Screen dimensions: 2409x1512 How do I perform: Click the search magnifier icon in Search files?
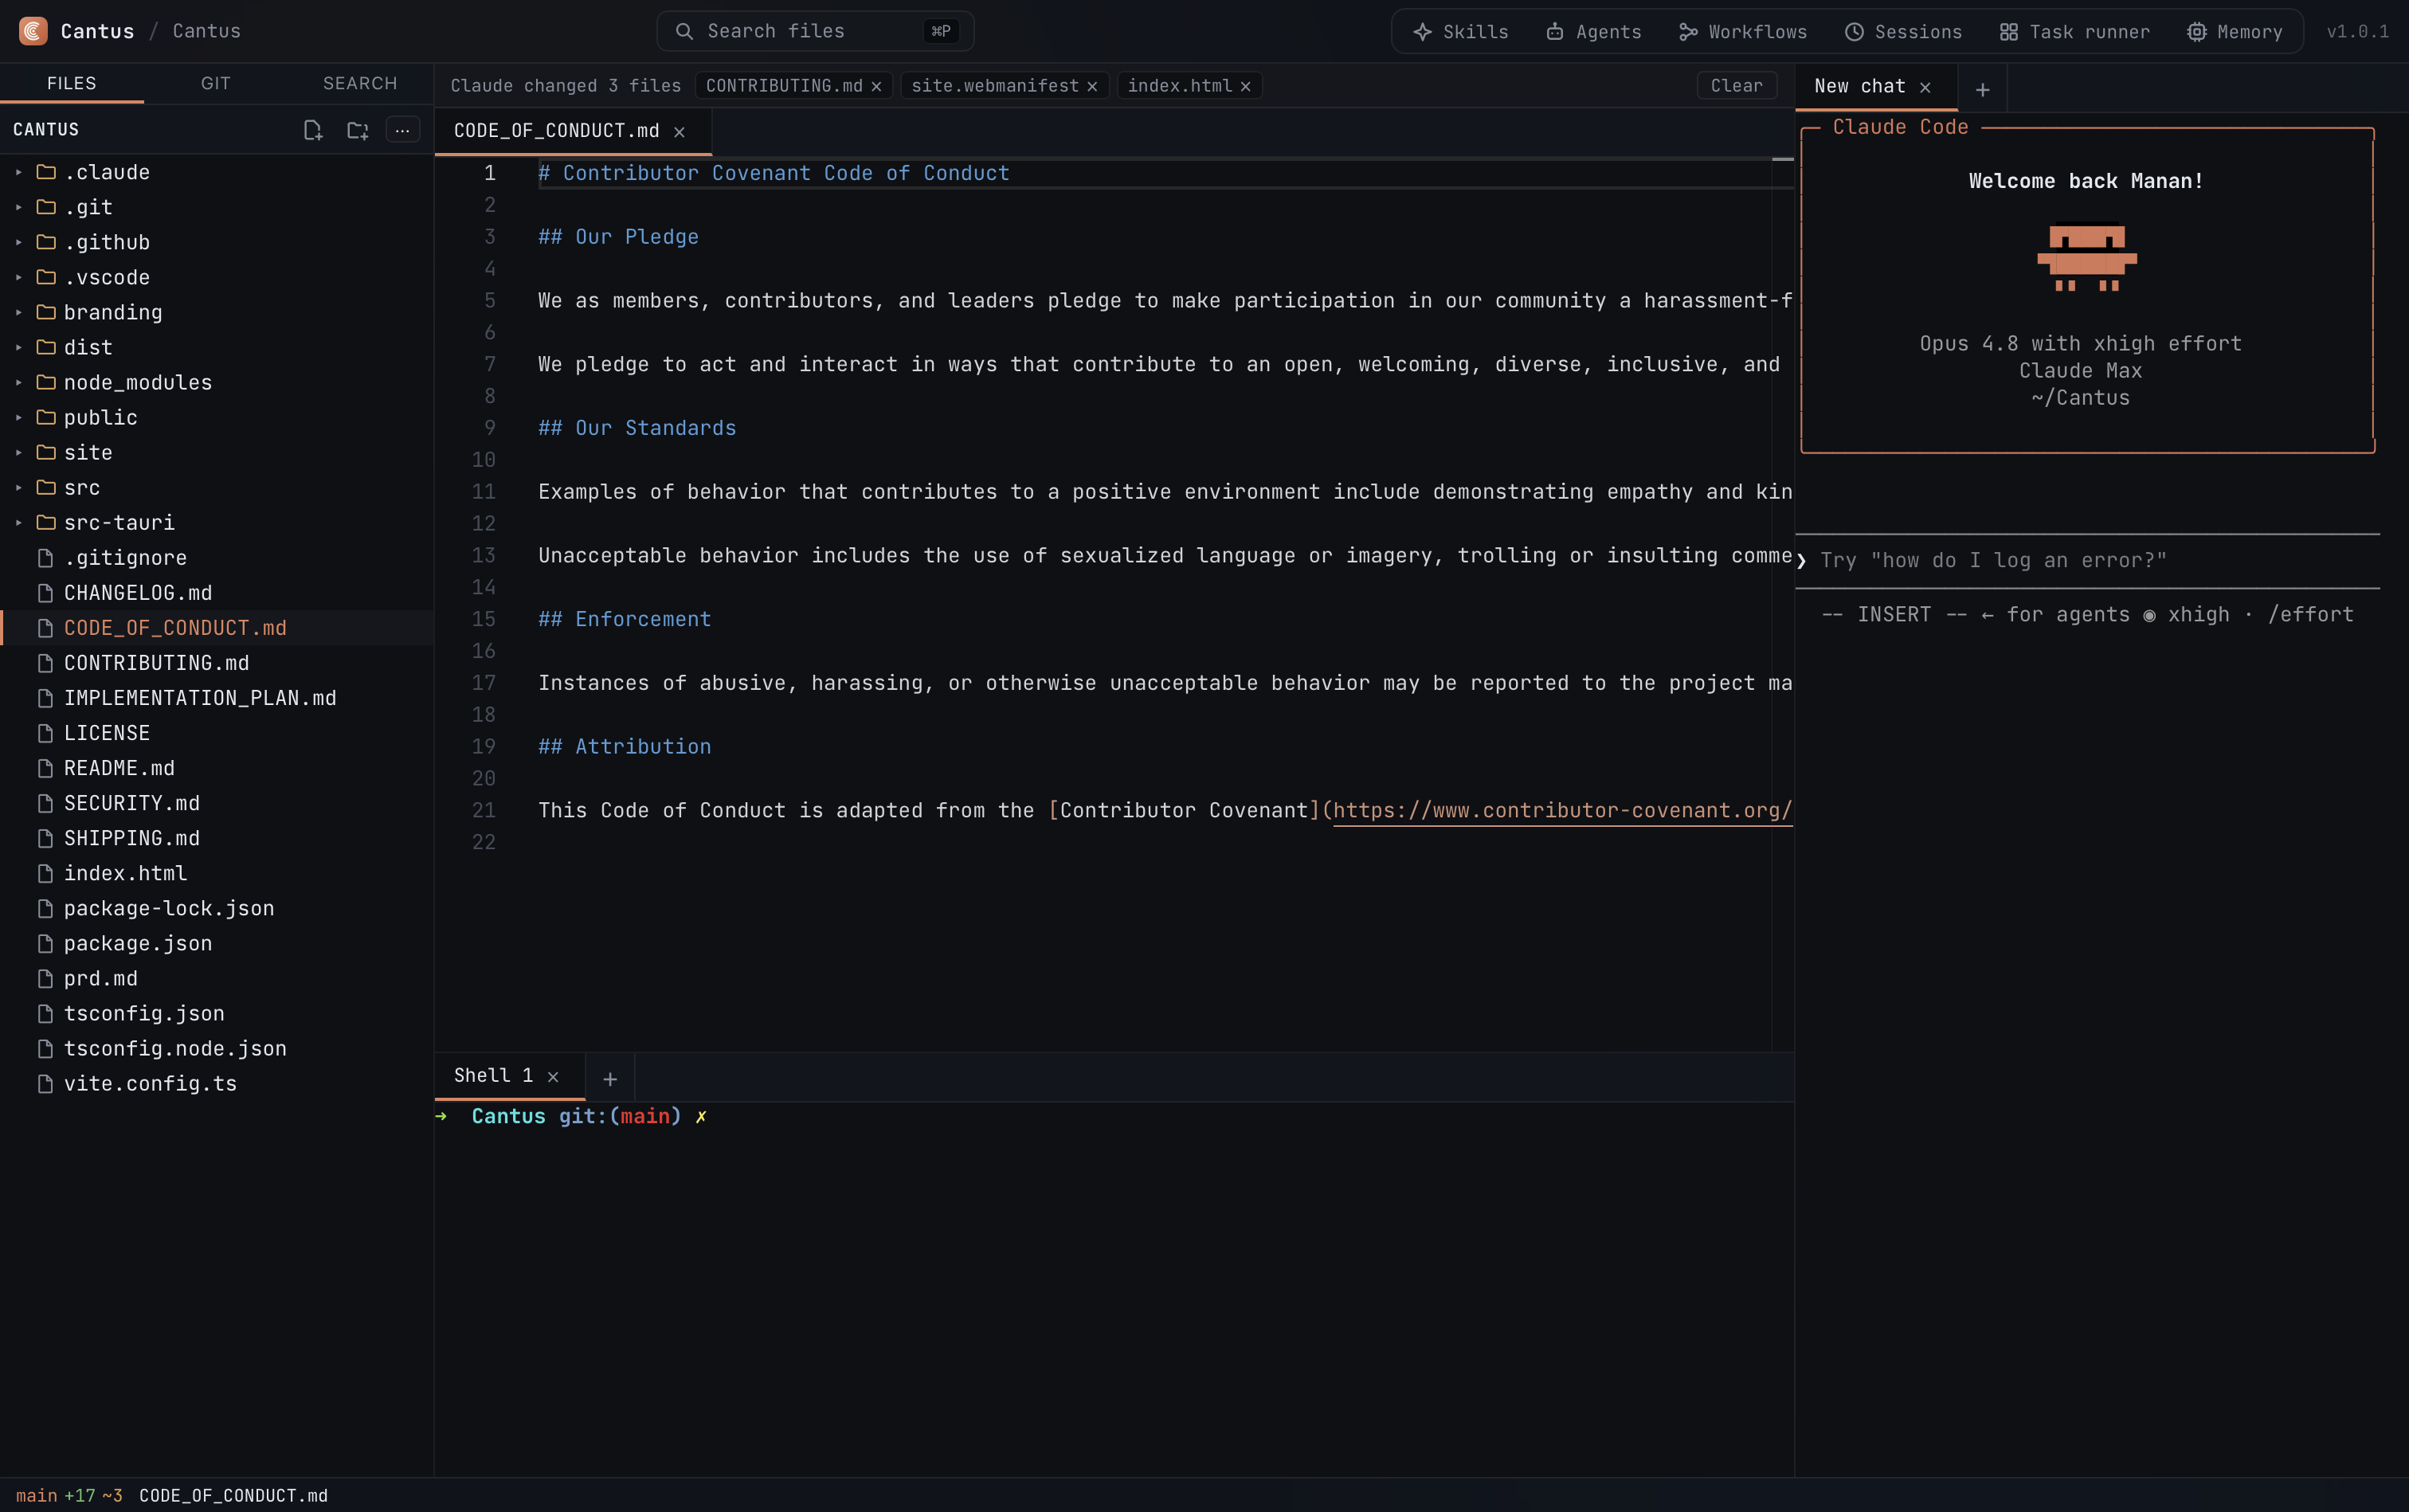pyautogui.click(x=684, y=31)
